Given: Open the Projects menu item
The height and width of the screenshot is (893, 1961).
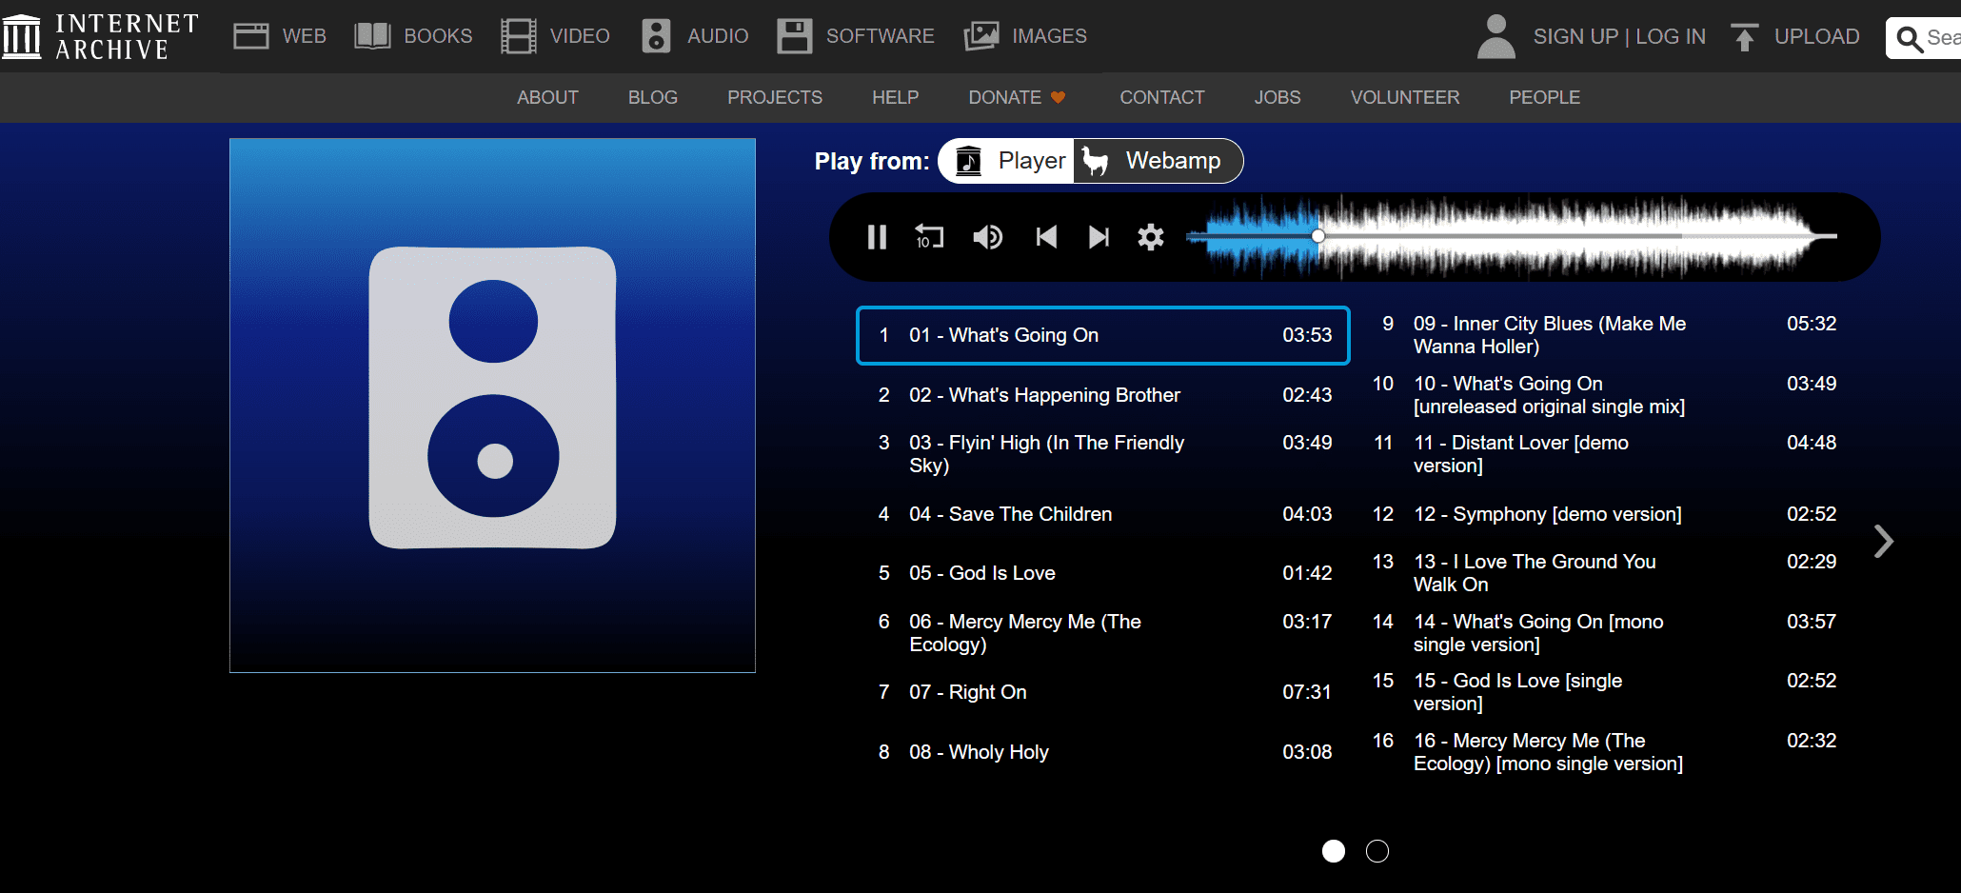Looking at the screenshot, I should point(775,97).
